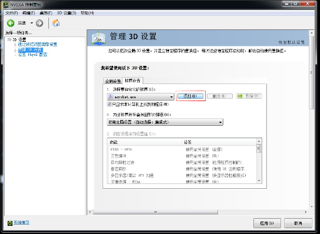
Task: Click the NVIDIA Restore button beside Remove
Action: (249, 96)
